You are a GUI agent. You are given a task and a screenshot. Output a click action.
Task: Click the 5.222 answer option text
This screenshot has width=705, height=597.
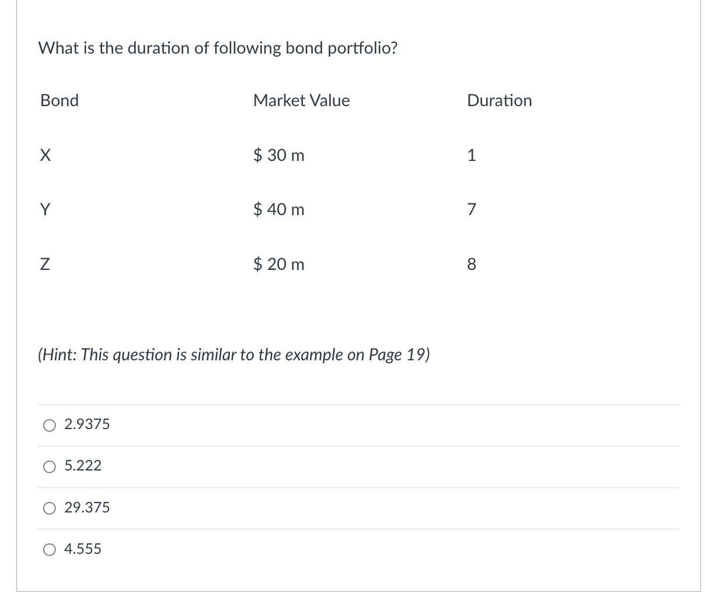82,466
